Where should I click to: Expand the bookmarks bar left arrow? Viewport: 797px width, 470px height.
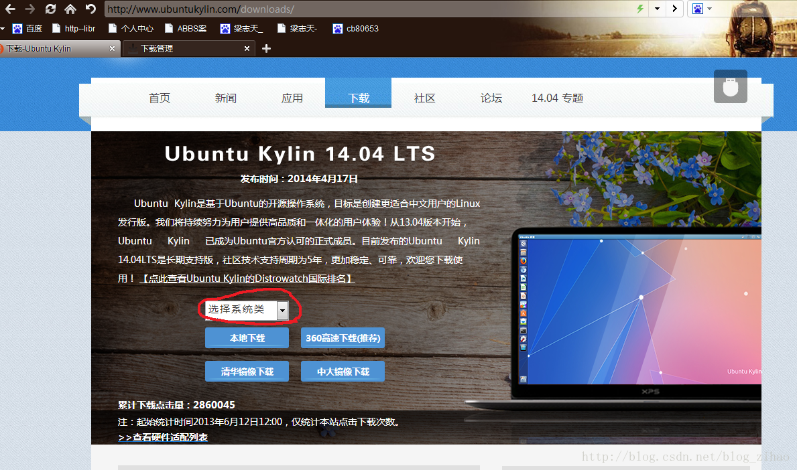(x=3, y=28)
